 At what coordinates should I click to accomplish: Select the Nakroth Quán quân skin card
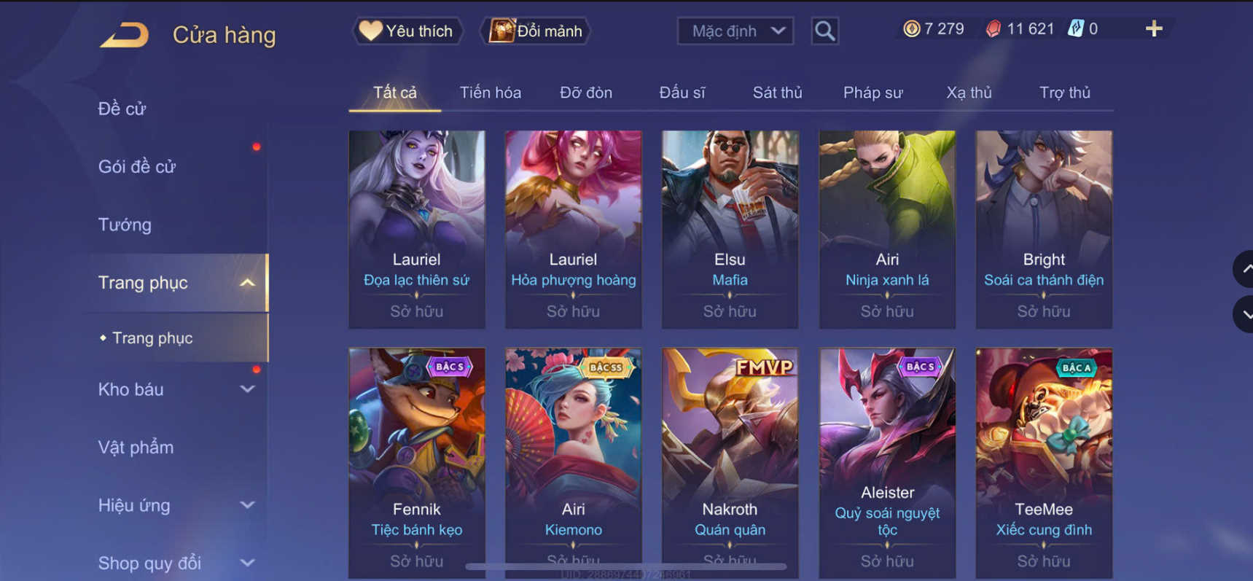click(x=730, y=463)
